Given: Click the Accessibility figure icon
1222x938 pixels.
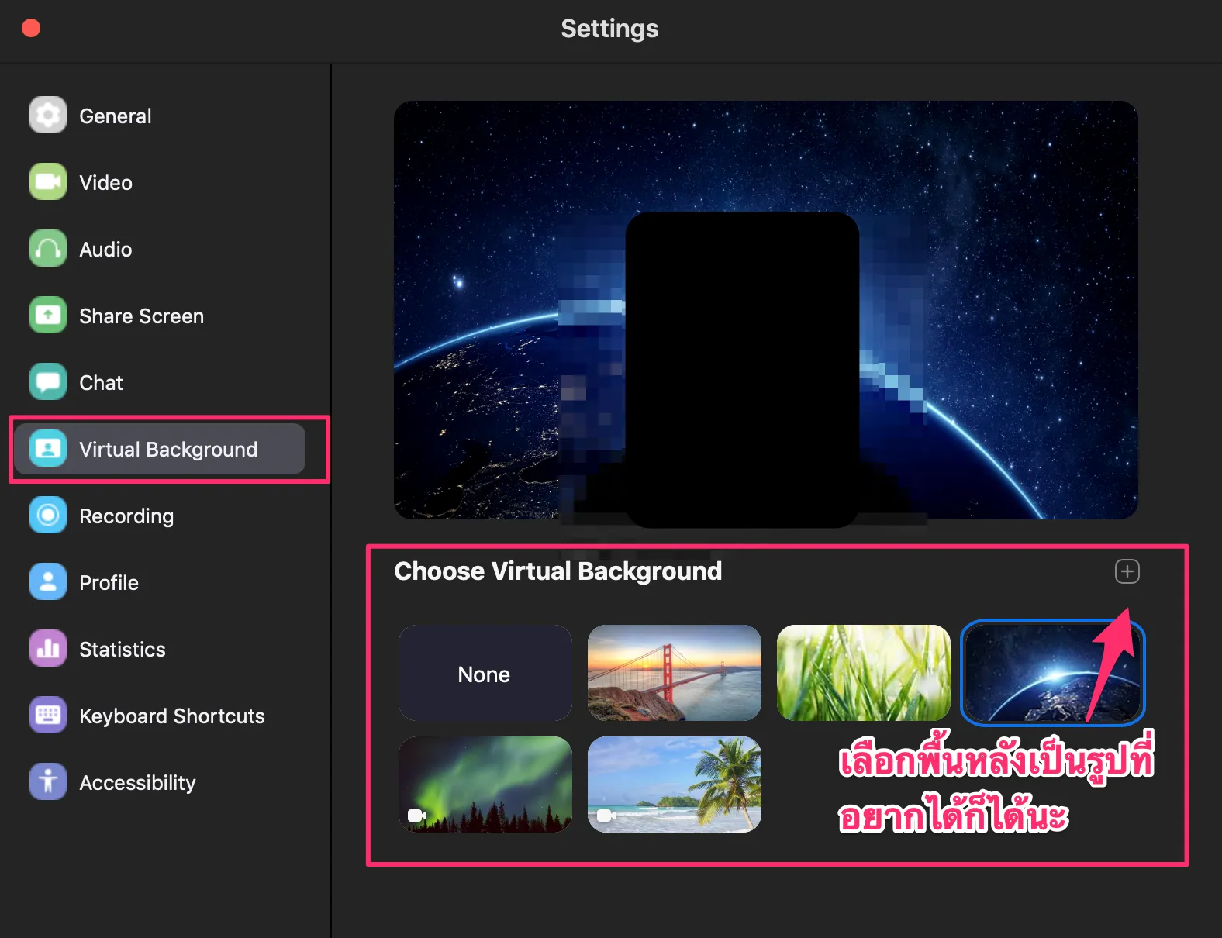Looking at the screenshot, I should pos(48,782).
